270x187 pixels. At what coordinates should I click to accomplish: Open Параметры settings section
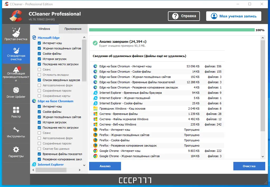click(x=16, y=153)
